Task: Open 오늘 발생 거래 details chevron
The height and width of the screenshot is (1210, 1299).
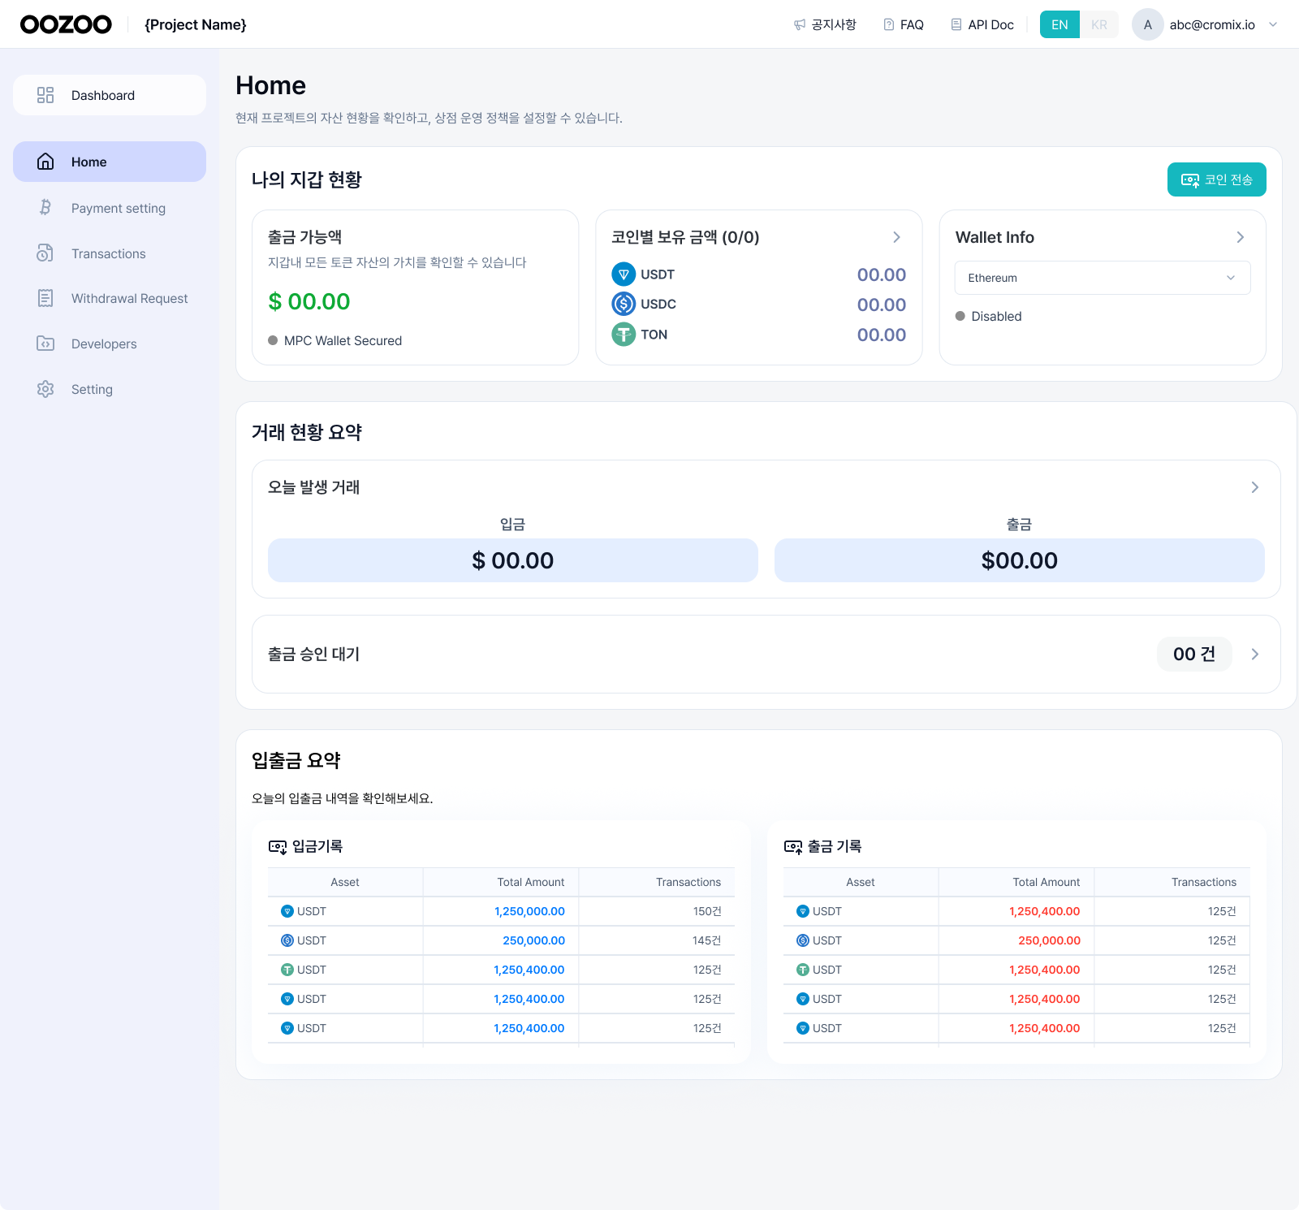Action: pos(1255,487)
